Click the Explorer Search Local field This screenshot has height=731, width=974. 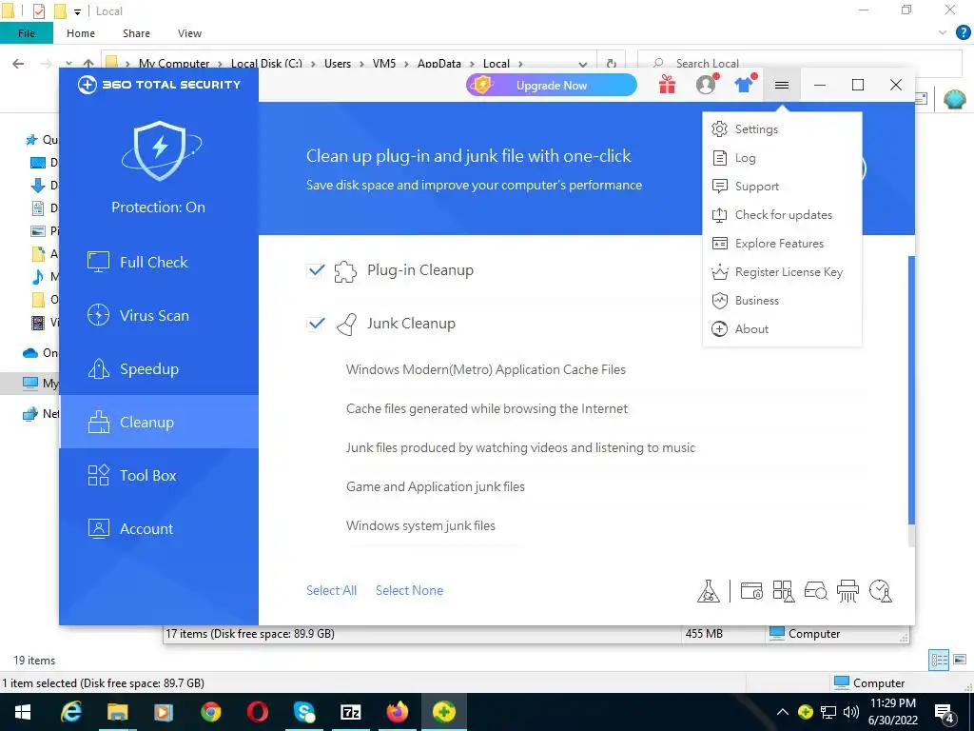[800, 64]
